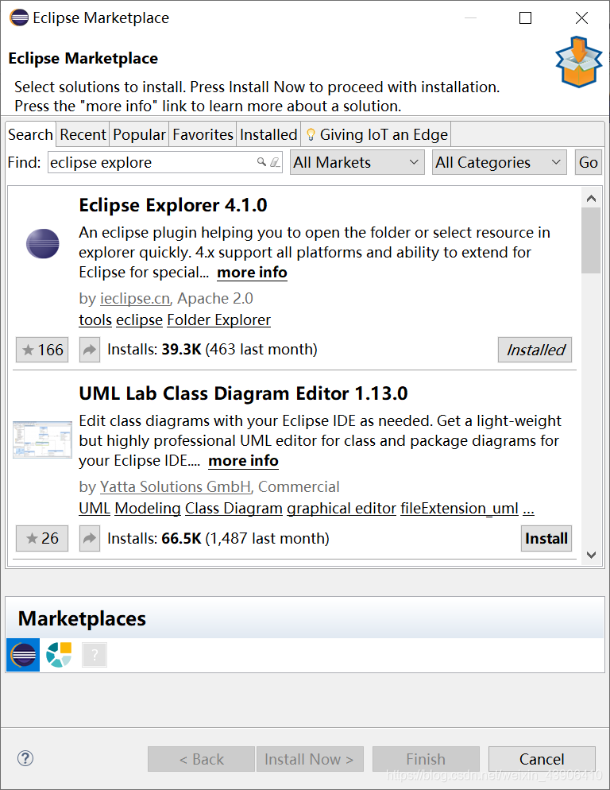Favorite UML Lab with the 26 star button
Viewport: 610px width, 790px height.
click(x=42, y=538)
